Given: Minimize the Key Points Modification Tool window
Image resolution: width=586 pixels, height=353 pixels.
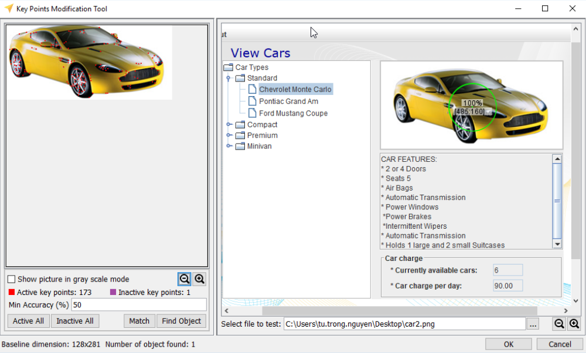Looking at the screenshot, I should coord(518,8).
